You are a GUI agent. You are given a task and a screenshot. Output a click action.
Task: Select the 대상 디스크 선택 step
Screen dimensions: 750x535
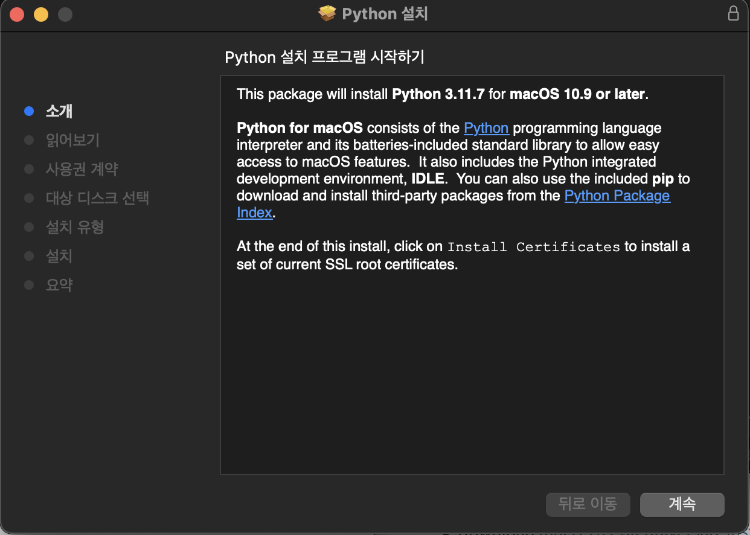point(97,198)
